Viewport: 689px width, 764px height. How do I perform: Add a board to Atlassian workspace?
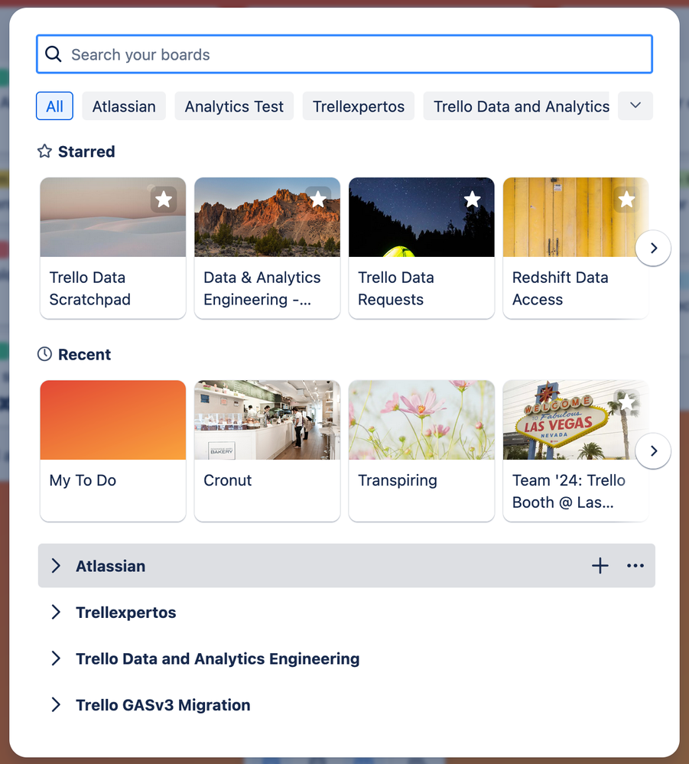pyautogui.click(x=600, y=566)
